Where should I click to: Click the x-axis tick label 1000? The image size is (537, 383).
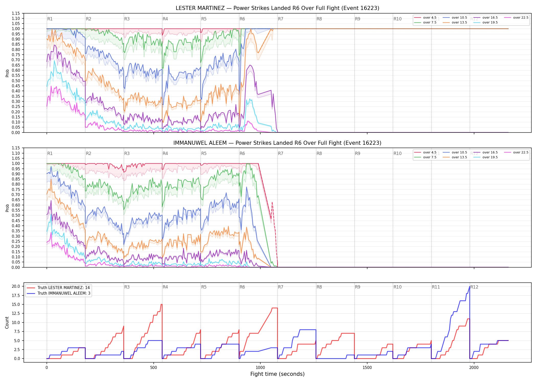[260, 368]
